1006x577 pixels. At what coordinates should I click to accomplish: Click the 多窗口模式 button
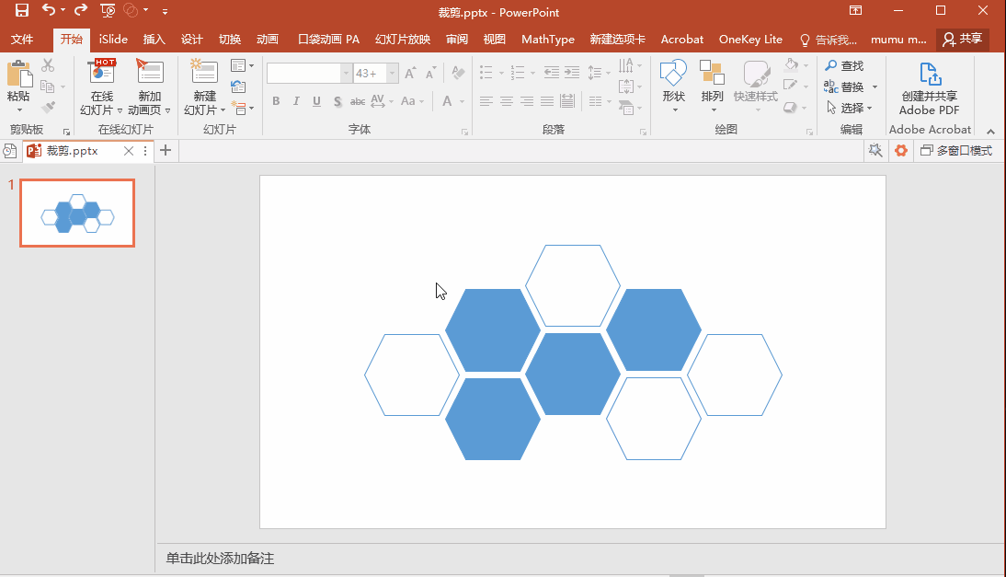click(x=956, y=151)
